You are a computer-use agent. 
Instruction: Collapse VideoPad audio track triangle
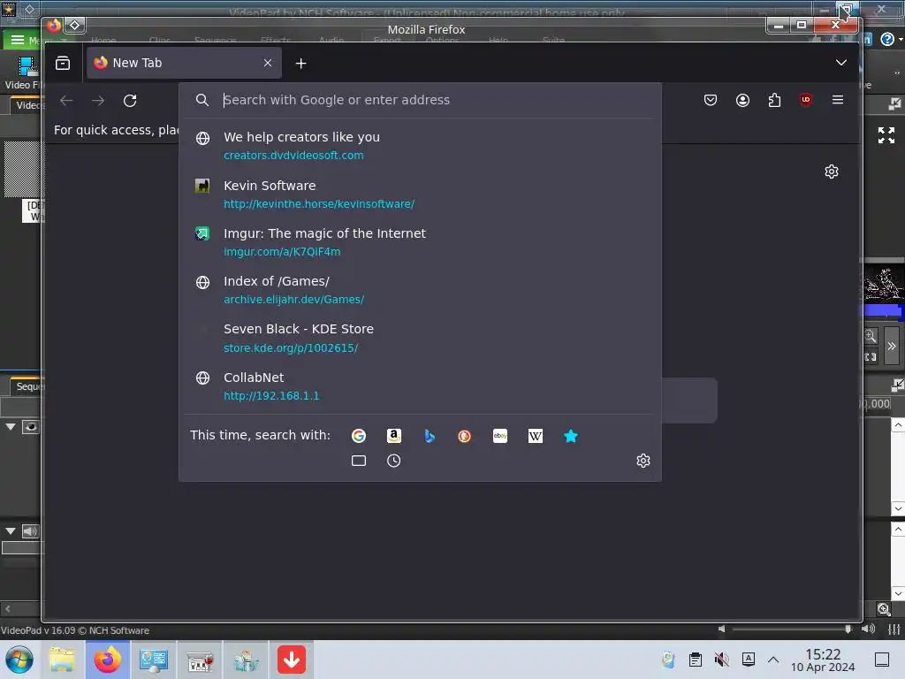pyautogui.click(x=11, y=531)
